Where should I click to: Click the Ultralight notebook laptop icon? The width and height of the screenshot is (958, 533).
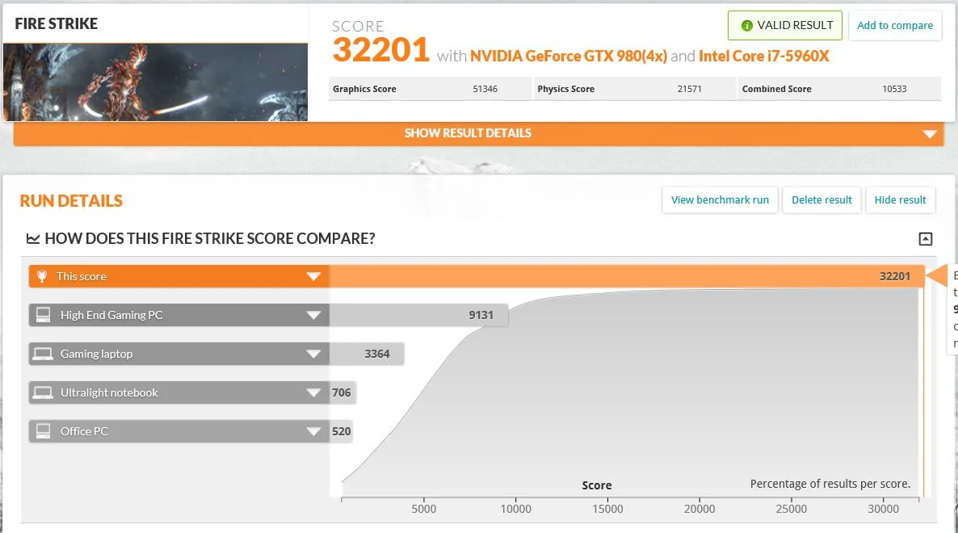click(43, 392)
